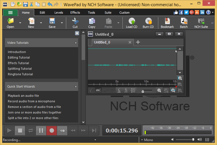Open the Bookmark tool
Viewport: 217px width, 145px height.
[x=167, y=23]
